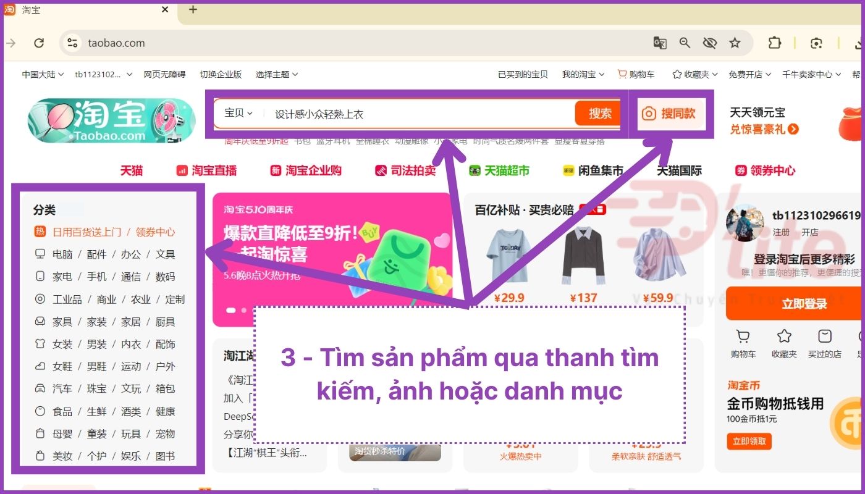Toggle the crossed-eye tracking protection icon
865x494 pixels.
click(709, 43)
